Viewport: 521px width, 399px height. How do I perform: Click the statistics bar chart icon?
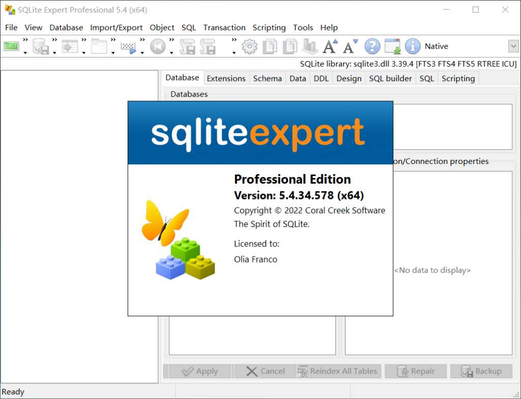click(x=309, y=46)
